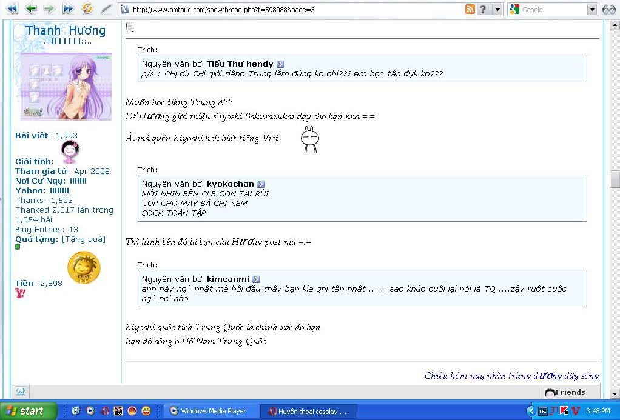Image resolution: width=620 pixels, height=420 pixels.
Task: Jump to kyokochan's original post arrow
Action: pyautogui.click(x=261, y=184)
